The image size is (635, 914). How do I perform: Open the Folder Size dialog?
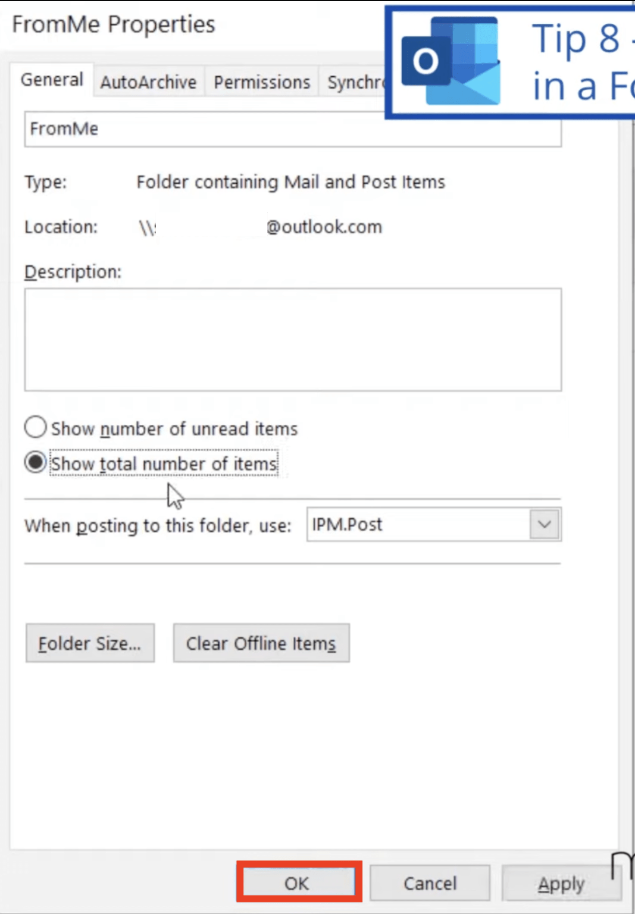point(90,643)
